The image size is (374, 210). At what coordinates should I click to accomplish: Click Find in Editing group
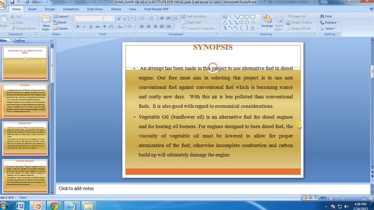click(326, 16)
